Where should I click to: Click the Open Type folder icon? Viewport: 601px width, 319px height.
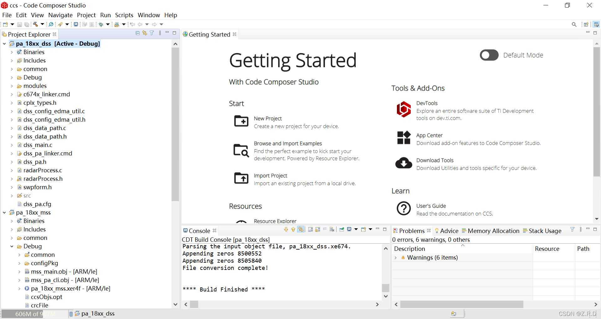coord(117,24)
